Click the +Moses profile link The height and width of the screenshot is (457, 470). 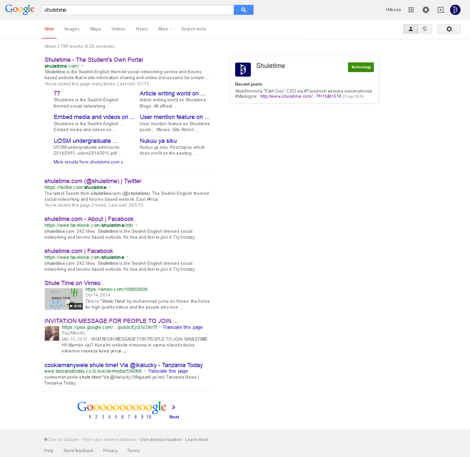[x=393, y=10]
